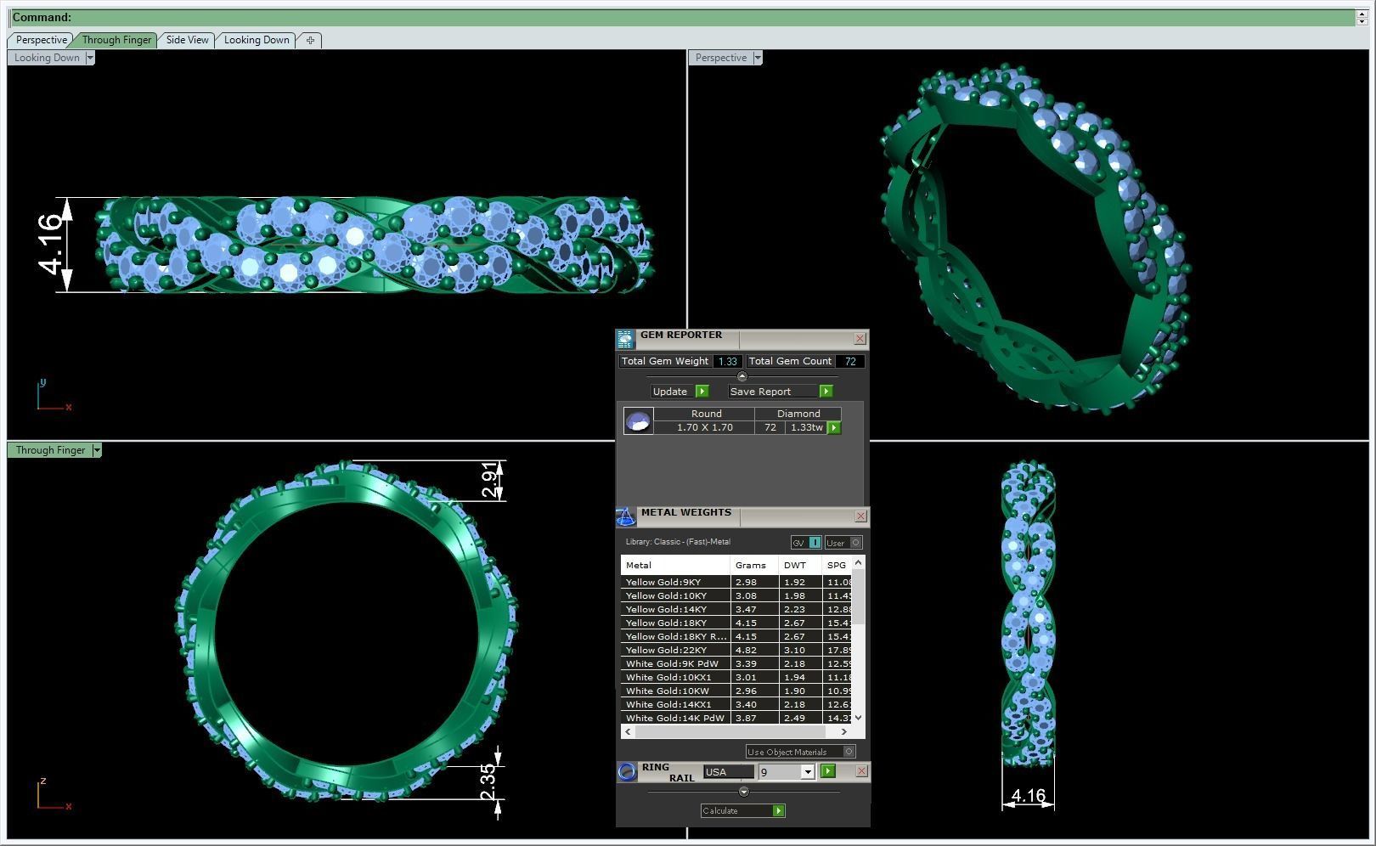Screen dimensions: 1376x846
Task: Click the Calculate button label
Action: point(720,810)
